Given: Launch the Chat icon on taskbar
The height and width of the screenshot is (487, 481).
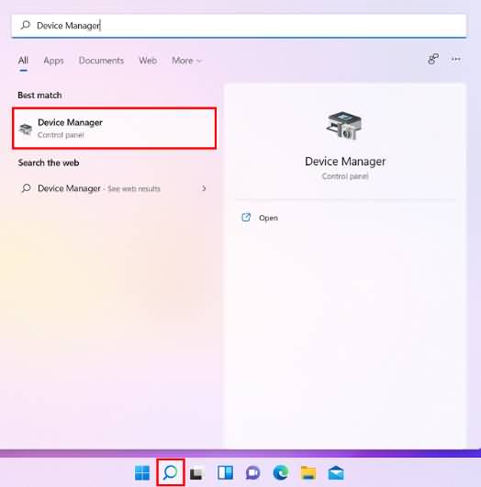Looking at the screenshot, I should (253, 473).
